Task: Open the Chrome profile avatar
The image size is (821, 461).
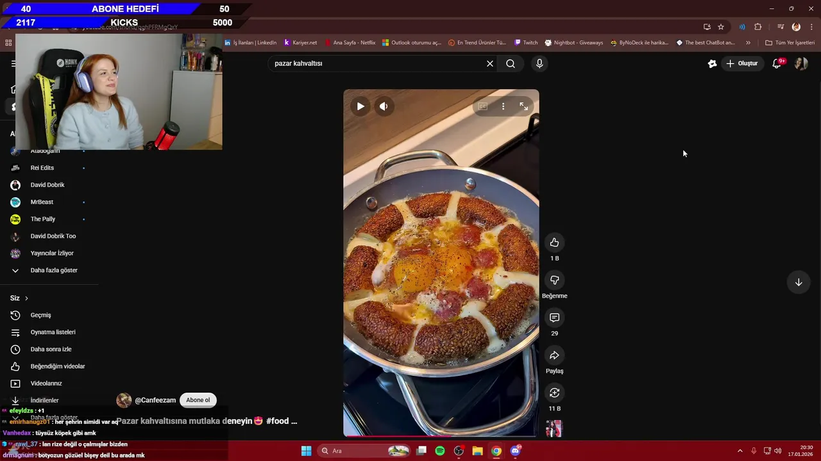Action: point(796,27)
